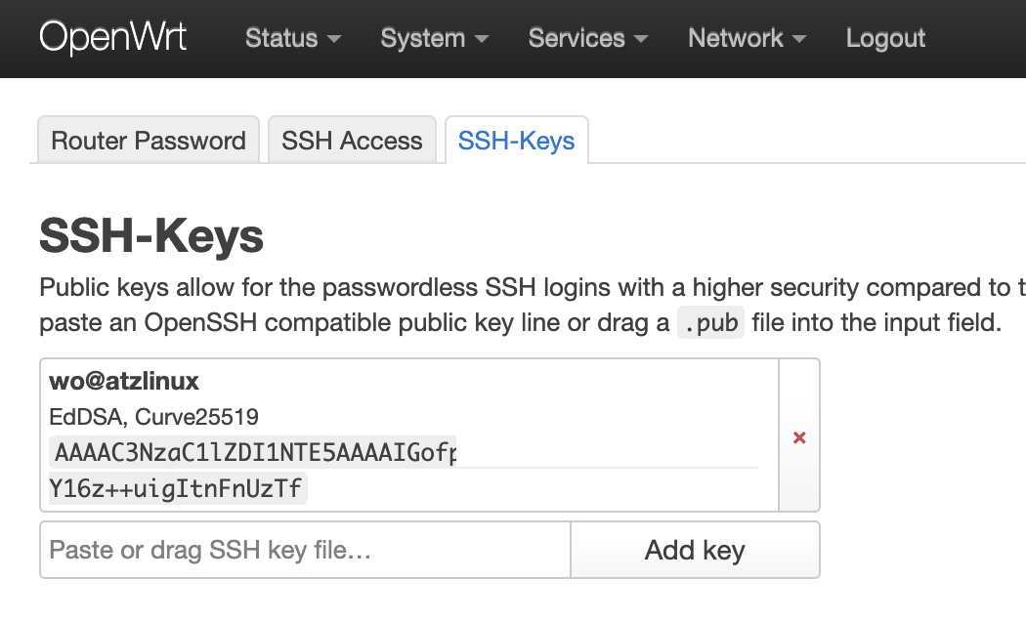The height and width of the screenshot is (621, 1026).
Task: Switch to the Router Password tab
Action: pos(149,141)
